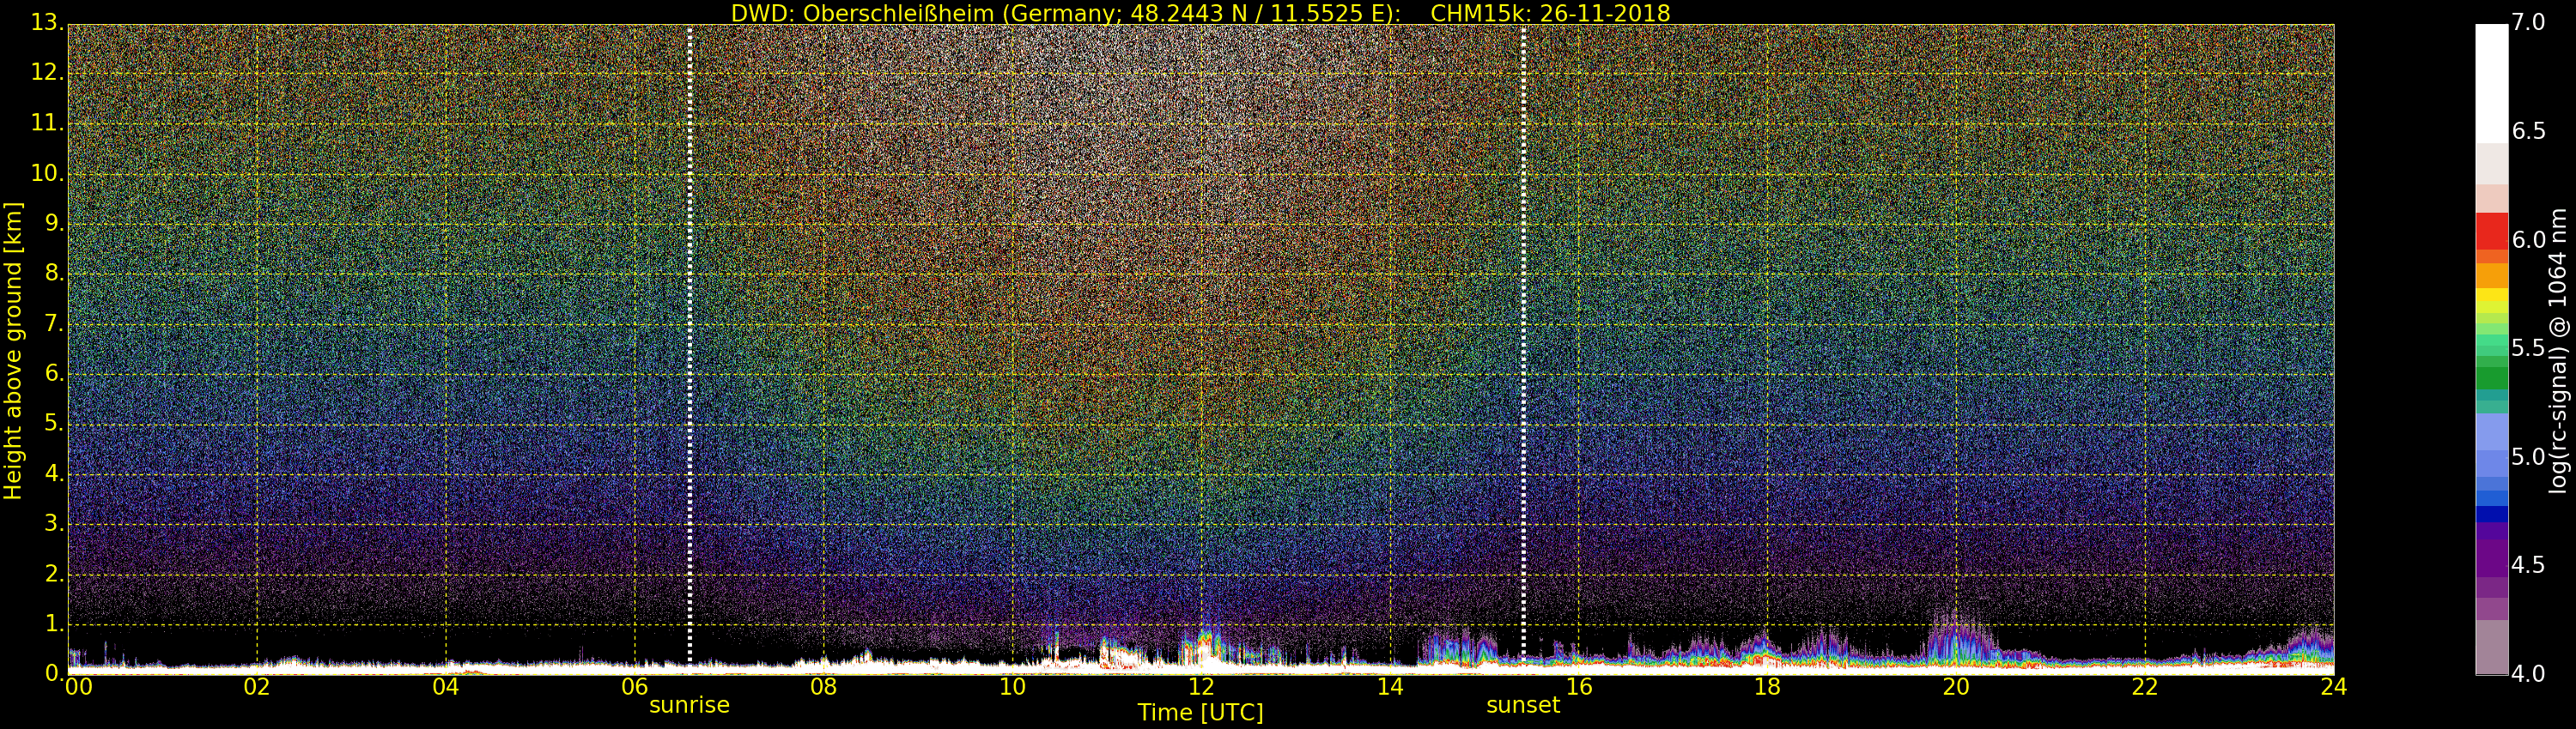This screenshot has width=2576, height=729.
Task: Click the 12 tick on the time axis
Action: coord(1201,687)
